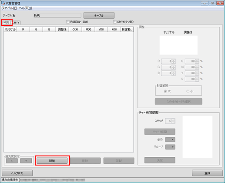Enable the CMYK(0-255) checkbox
The width and height of the screenshot is (225, 183).
[x=114, y=22]
